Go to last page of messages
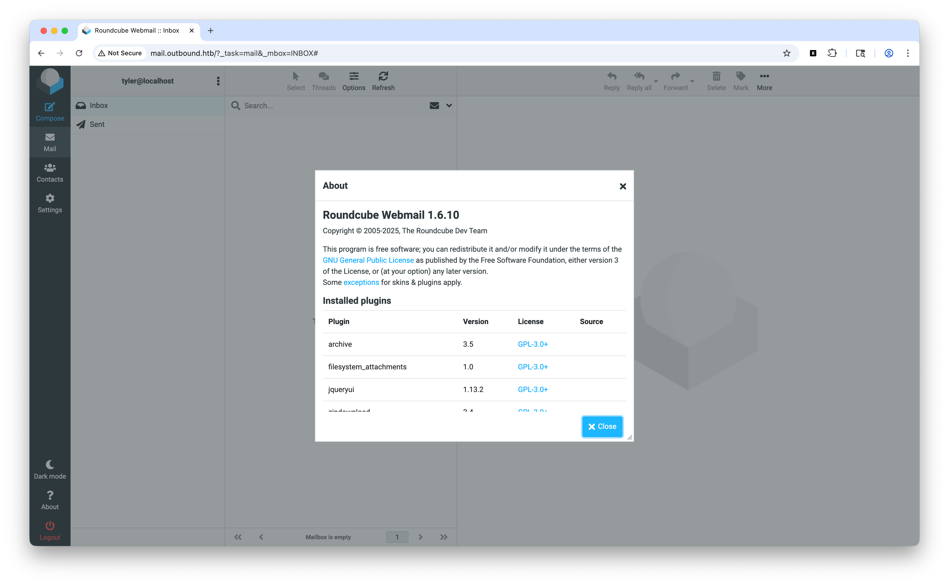Viewport: 949px width, 585px height. point(444,537)
